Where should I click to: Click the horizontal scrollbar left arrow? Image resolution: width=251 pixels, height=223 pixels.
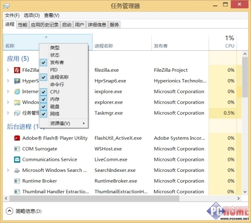pyautogui.click(x=6, y=198)
